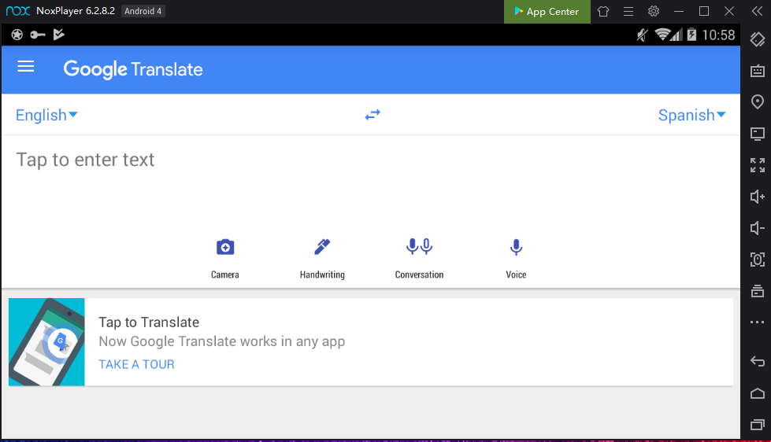Open the NoxPlayer theme (shirt) icon

click(x=603, y=11)
